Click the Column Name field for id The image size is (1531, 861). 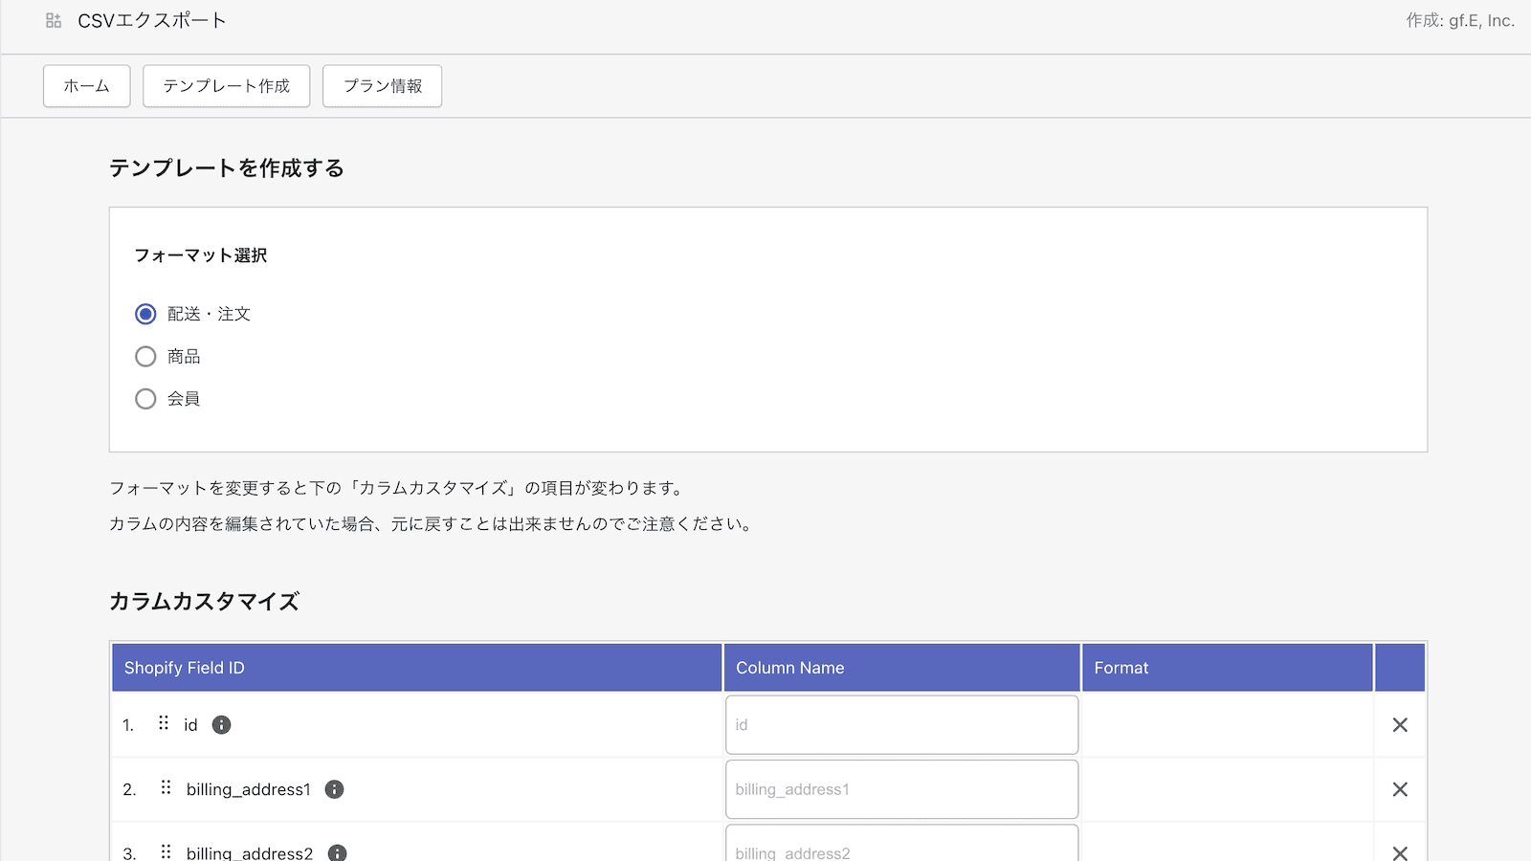pos(900,724)
